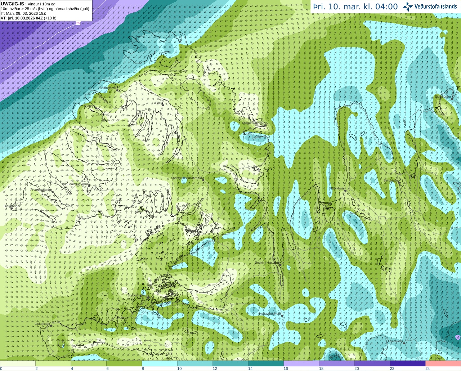Click the Blönduós station dot marker

pyautogui.click(x=345, y=191)
